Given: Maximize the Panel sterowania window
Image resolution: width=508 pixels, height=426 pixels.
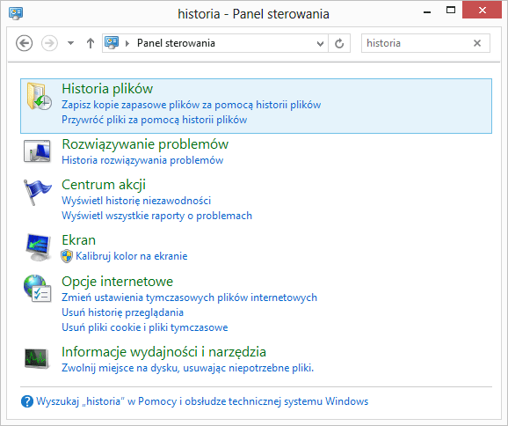Looking at the screenshot, I should click(451, 11).
